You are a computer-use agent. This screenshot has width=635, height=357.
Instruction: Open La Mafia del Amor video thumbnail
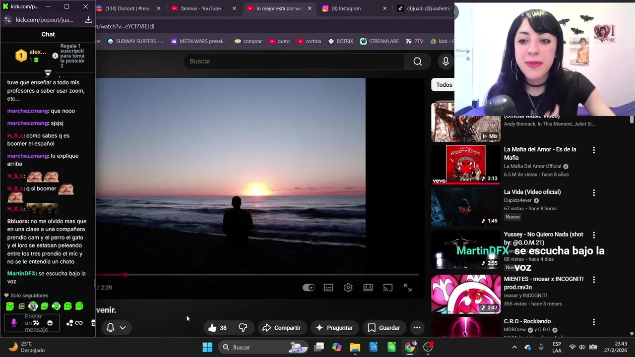click(466, 164)
